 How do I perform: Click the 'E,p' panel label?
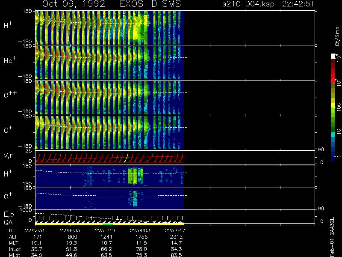(9, 215)
